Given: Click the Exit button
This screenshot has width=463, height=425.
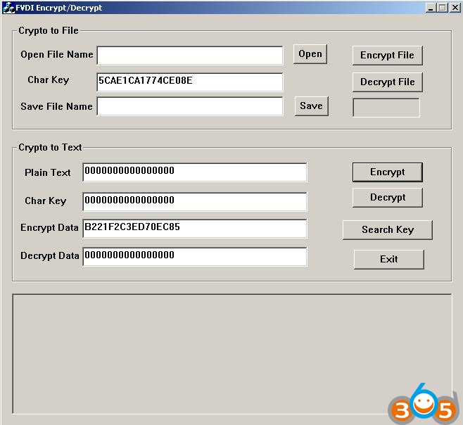Looking at the screenshot, I should tap(389, 260).
